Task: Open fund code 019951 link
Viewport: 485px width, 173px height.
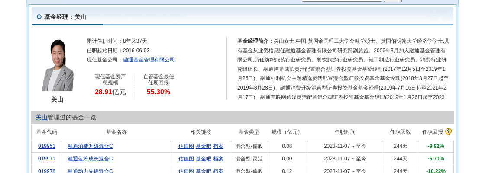Action: [47, 146]
